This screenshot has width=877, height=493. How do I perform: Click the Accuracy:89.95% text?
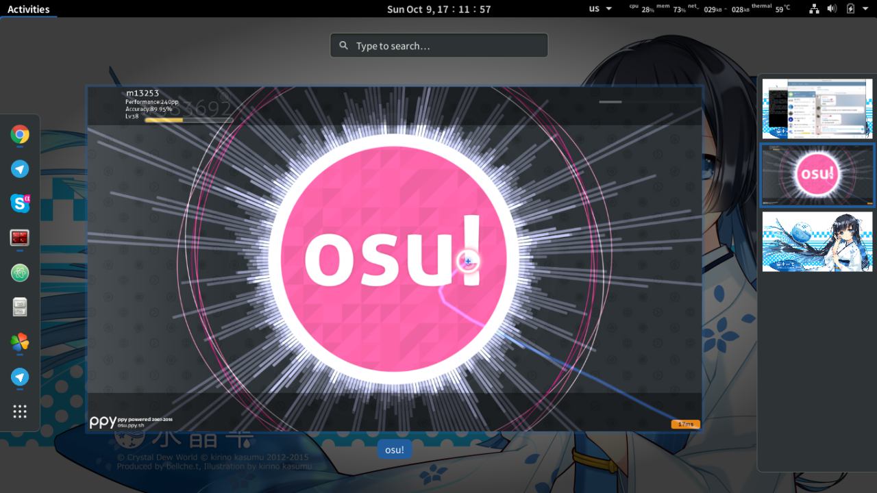tap(149, 109)
